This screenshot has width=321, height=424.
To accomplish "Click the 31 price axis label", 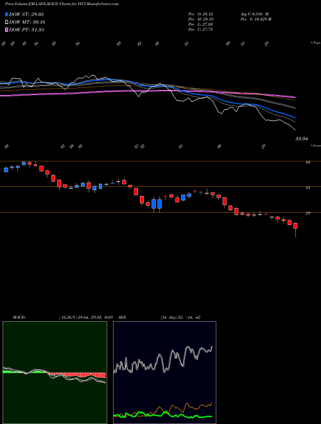I will pos(308,188).
